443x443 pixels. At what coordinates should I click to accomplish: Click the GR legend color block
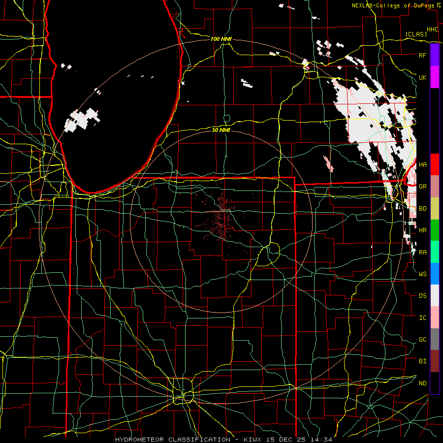(435, 186)
